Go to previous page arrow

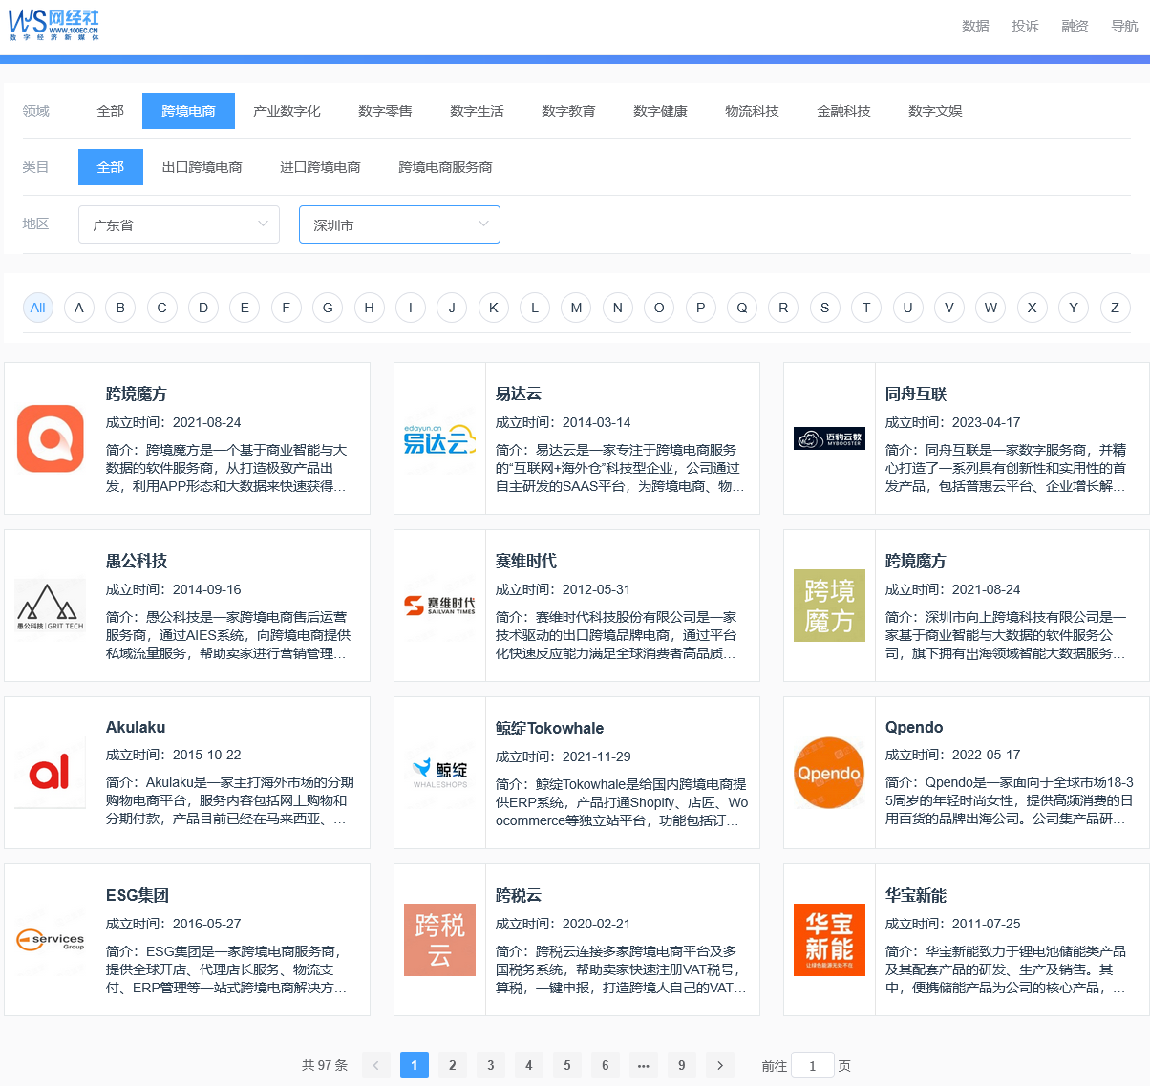click(376, 1065)
